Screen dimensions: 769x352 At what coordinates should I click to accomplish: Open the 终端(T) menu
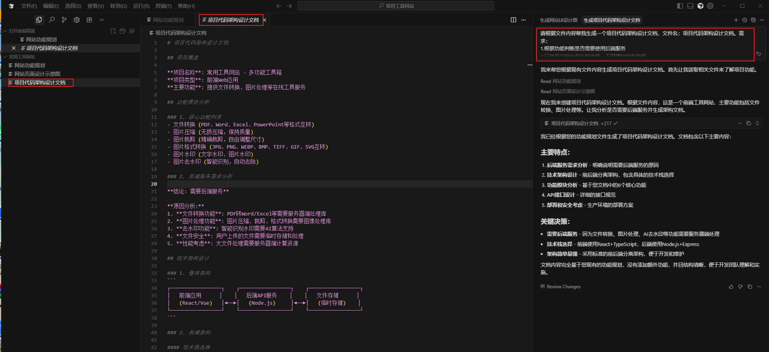pyautogui.click(x=164, y=6)
